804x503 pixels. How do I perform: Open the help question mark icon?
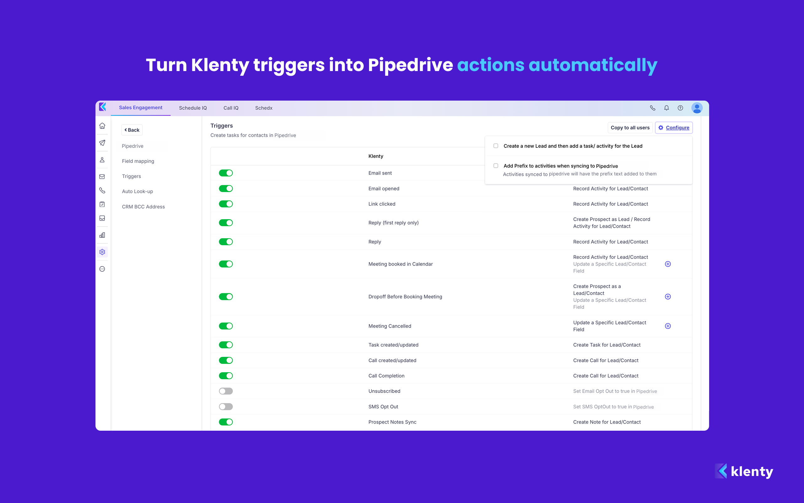tap(680, 108)
